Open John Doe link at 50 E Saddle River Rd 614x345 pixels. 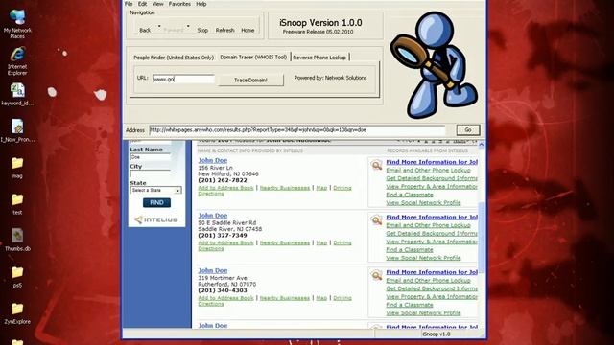[x=213, y=216]
